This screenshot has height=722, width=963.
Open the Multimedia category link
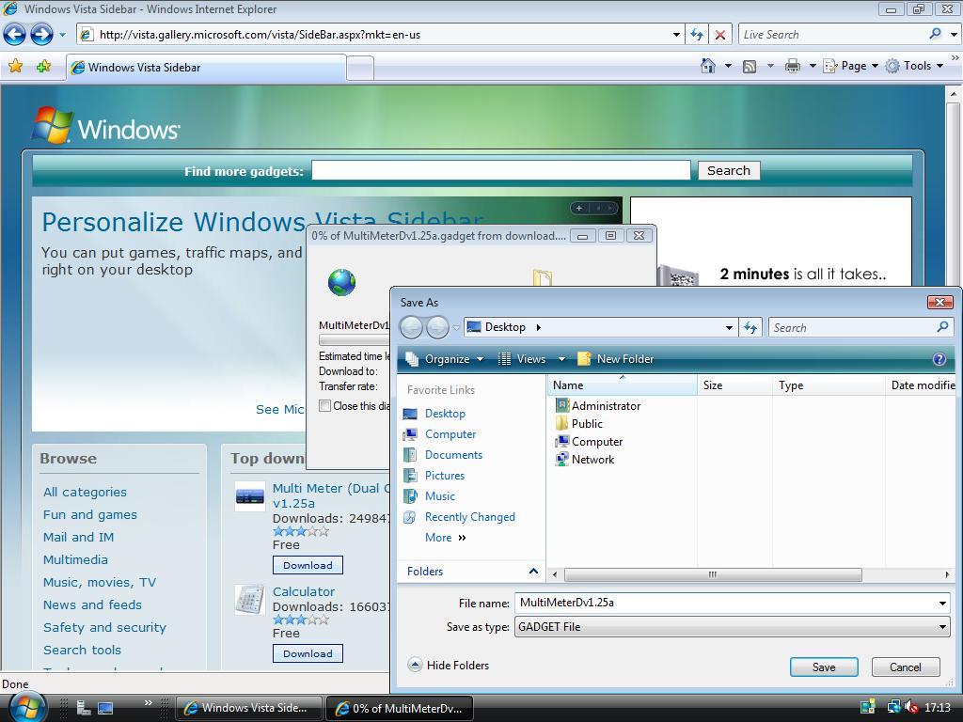(x=75, y=559)
